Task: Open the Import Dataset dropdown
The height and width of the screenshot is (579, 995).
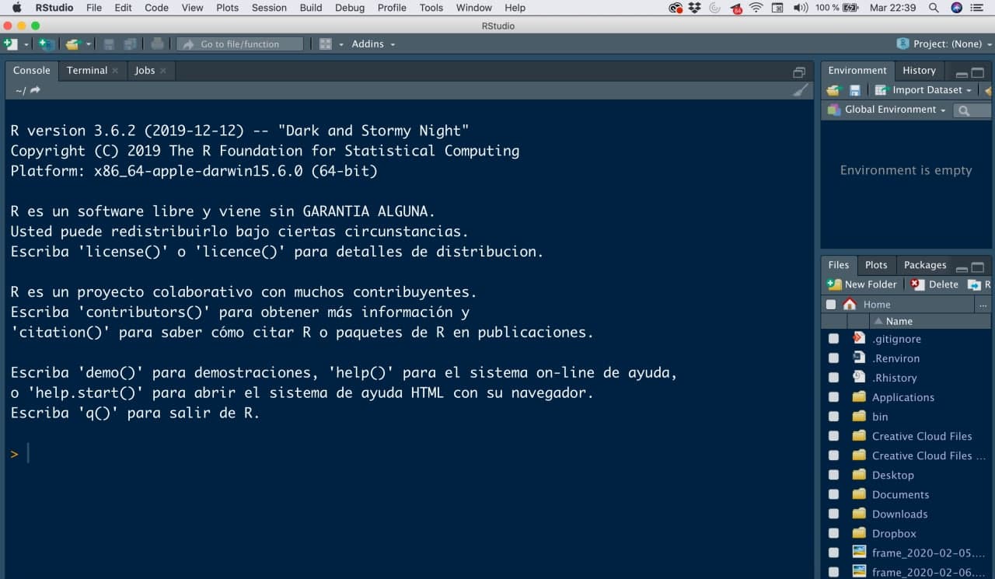Action: click(x=923, y=90)
